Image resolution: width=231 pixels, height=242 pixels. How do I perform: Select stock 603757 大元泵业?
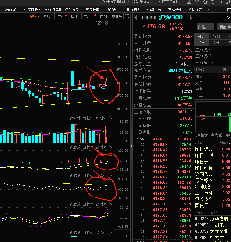click(x=212, y=231)
